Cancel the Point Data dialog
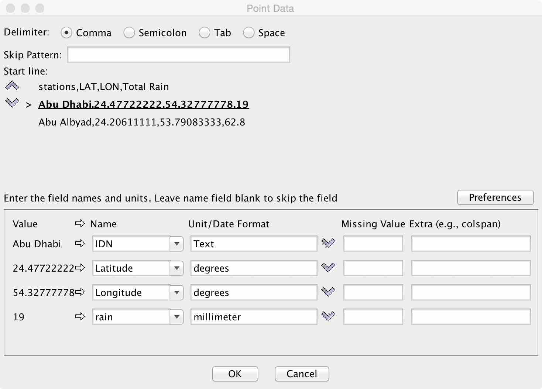The image size is (542, 389). click(x=302, y=374)
